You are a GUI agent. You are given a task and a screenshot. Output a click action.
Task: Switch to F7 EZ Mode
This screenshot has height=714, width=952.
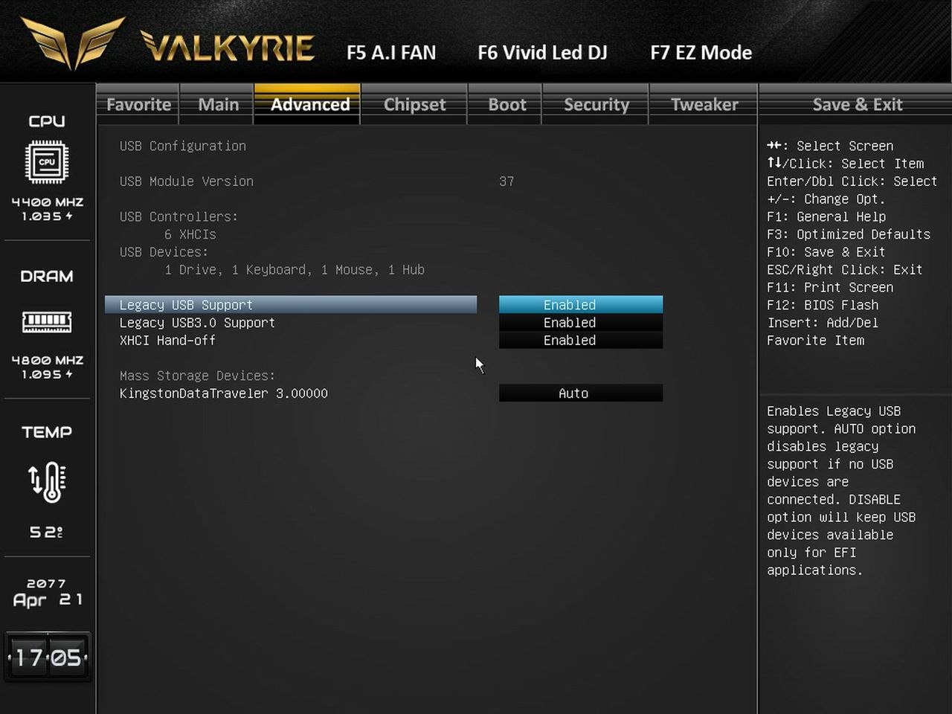coord(701,53)
